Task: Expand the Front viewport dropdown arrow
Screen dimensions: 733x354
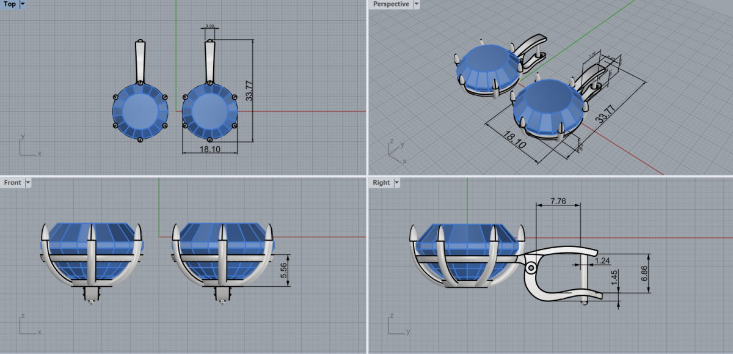Action: pyautogui.click(x=28, y=183)
